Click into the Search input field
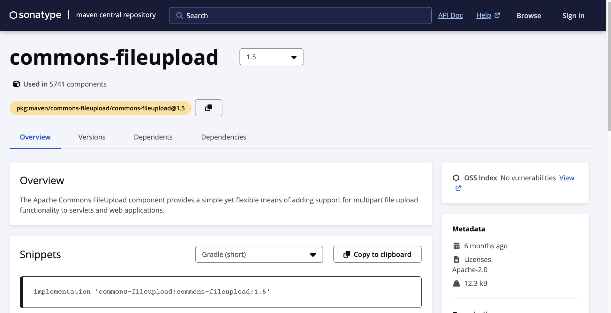 pyautogui.click(x=300, y=16)
